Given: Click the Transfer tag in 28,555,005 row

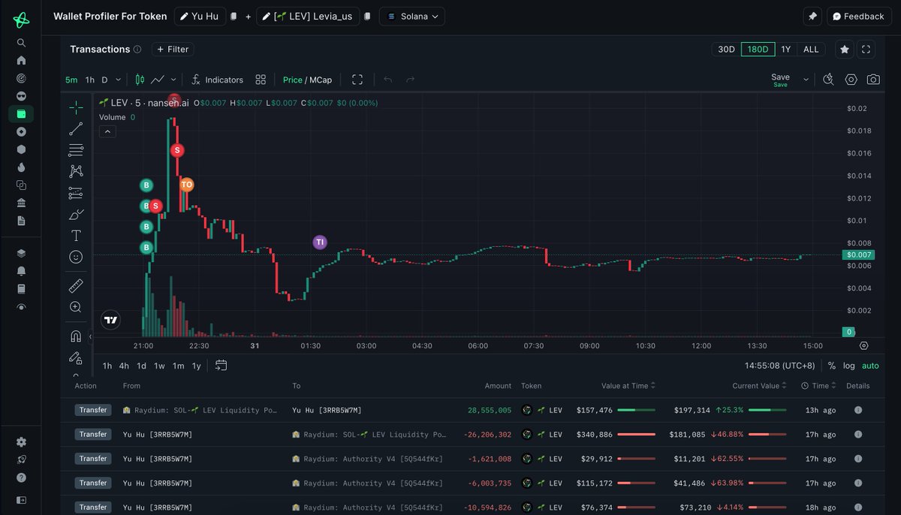Looking at the screenshot, I should pos(93,410).
